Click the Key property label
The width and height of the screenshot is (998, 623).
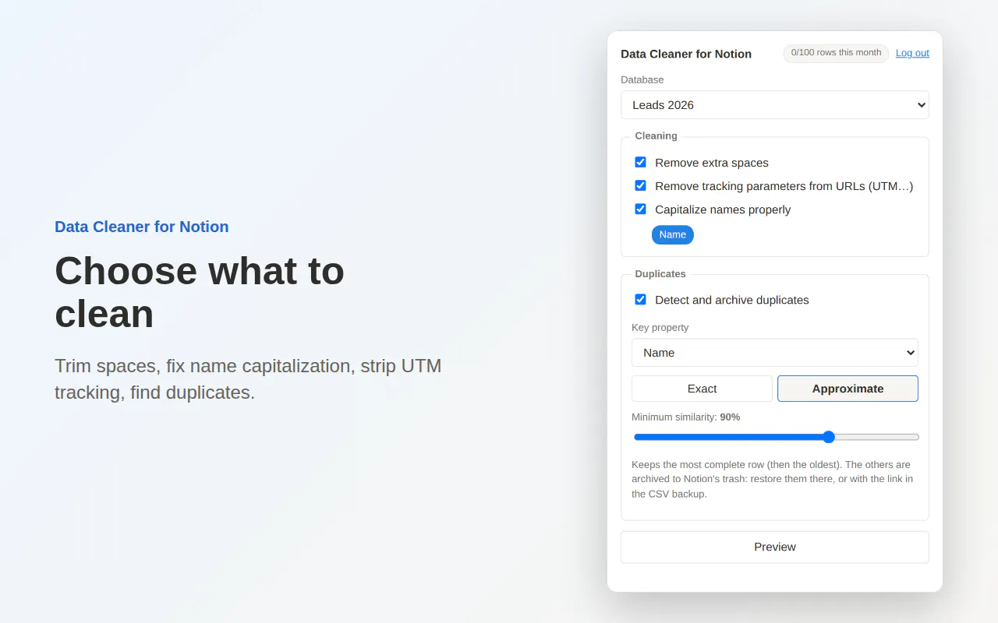click(660, 328)
